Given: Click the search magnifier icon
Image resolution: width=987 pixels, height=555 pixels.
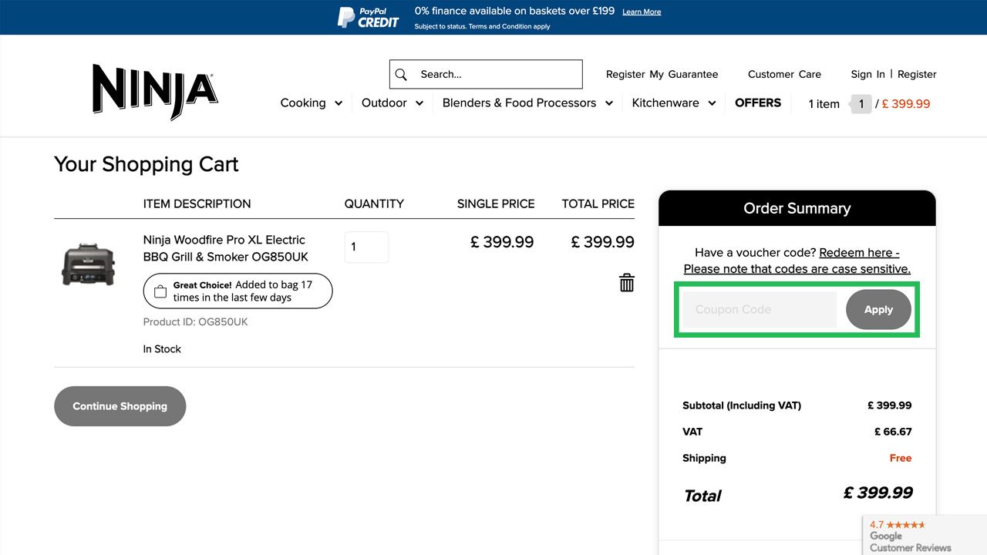Looking at the screenshot, I should (x=401, y=75).
